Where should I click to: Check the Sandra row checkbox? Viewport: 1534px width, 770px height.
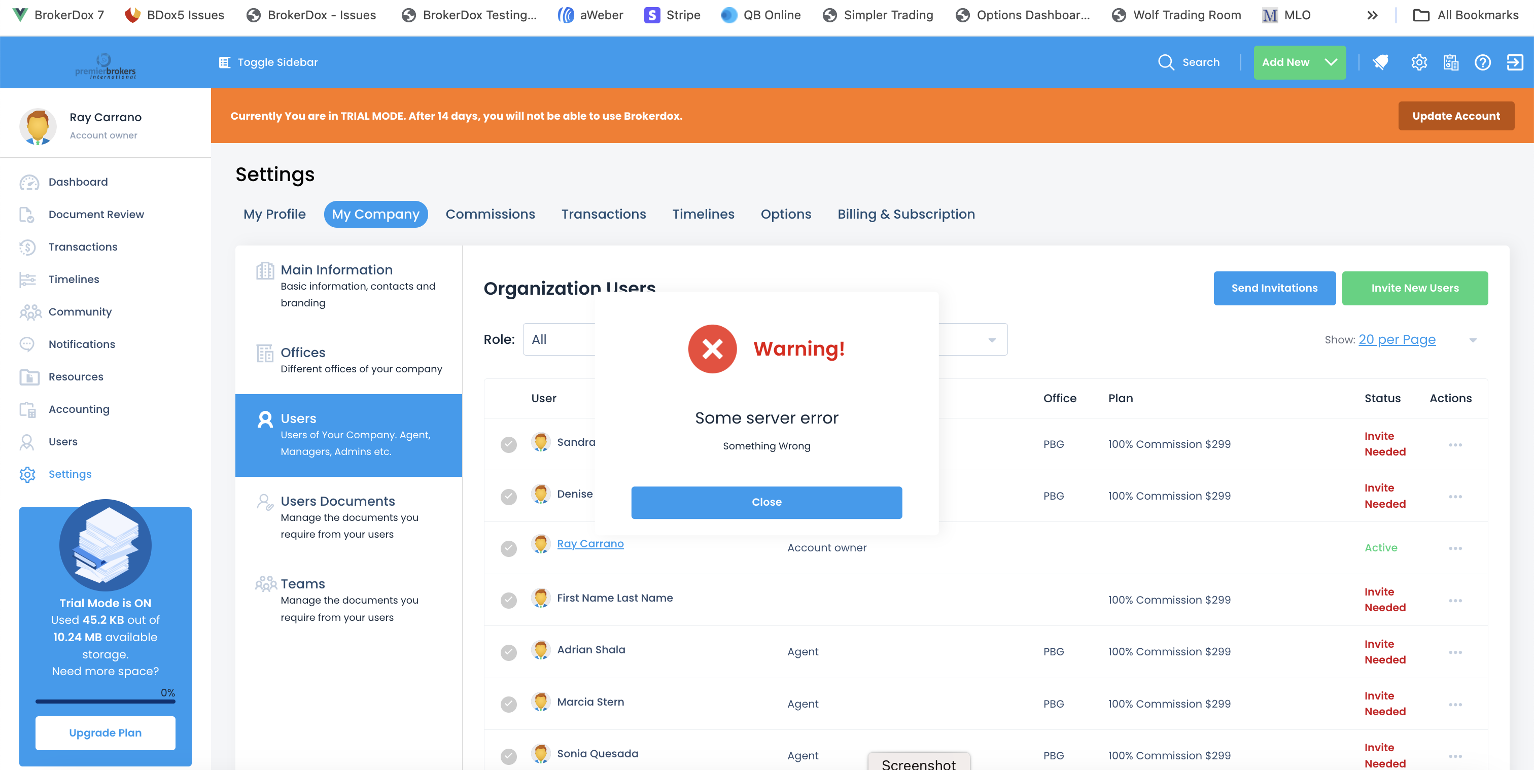(x=509, y=445)
